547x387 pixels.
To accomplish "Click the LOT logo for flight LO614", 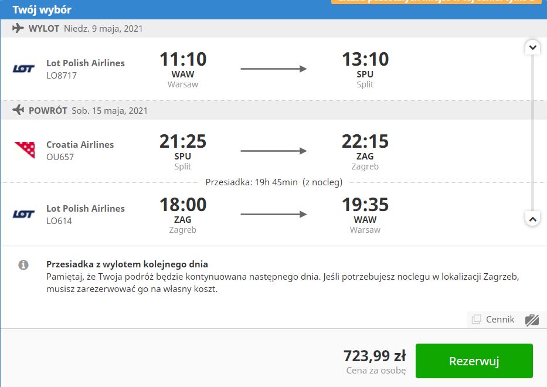I will click(23, 214).
